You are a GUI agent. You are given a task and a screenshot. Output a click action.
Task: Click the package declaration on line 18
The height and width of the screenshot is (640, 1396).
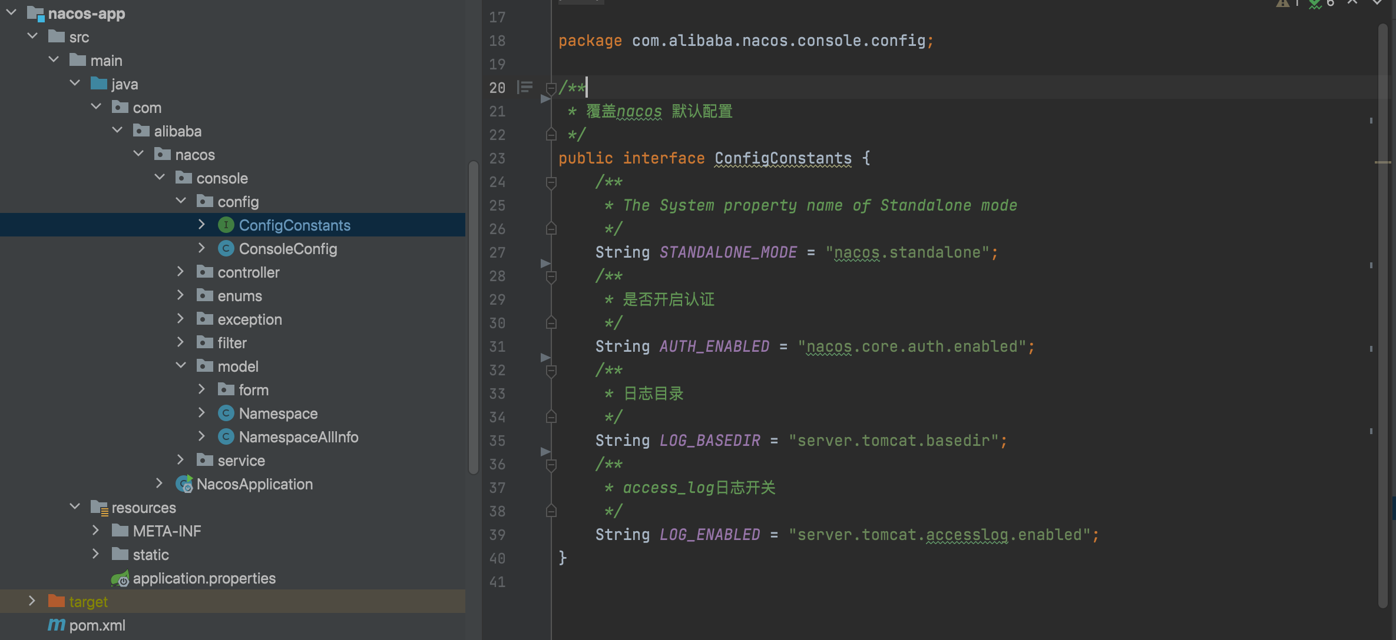coord(746,41)
